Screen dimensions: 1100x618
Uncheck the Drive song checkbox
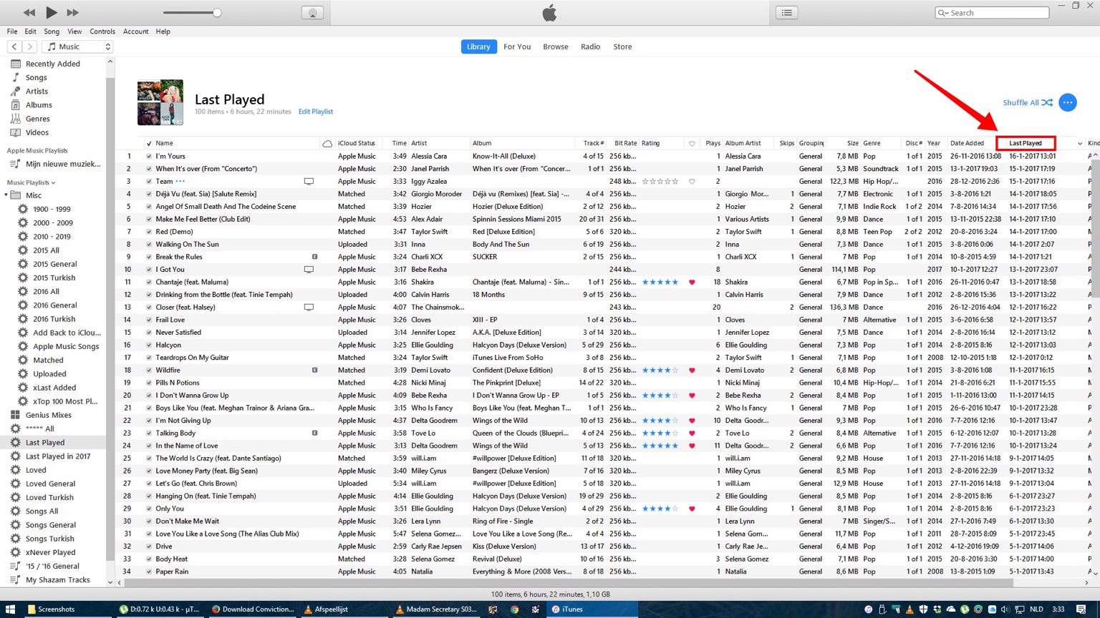click(149, 546)
